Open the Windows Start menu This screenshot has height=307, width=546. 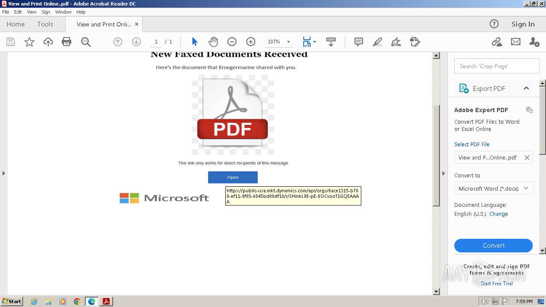click(12, 301)
